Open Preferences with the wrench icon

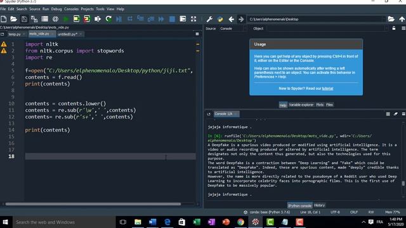pyautogui.click(x=209, y=19)
